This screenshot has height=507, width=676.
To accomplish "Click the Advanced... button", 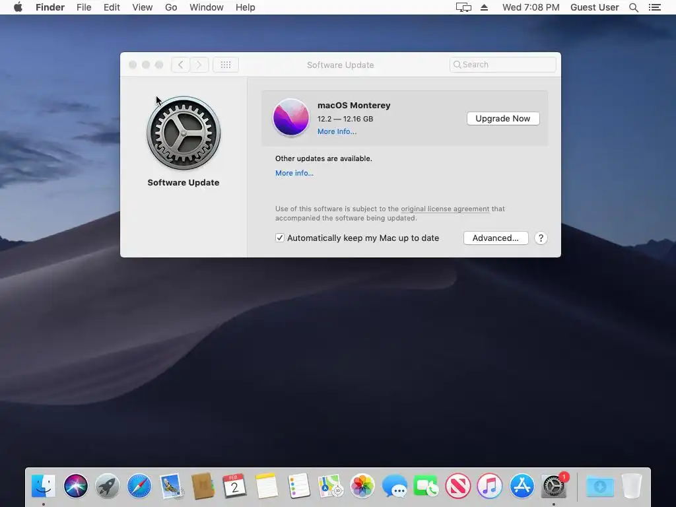I will click(496, 238).
